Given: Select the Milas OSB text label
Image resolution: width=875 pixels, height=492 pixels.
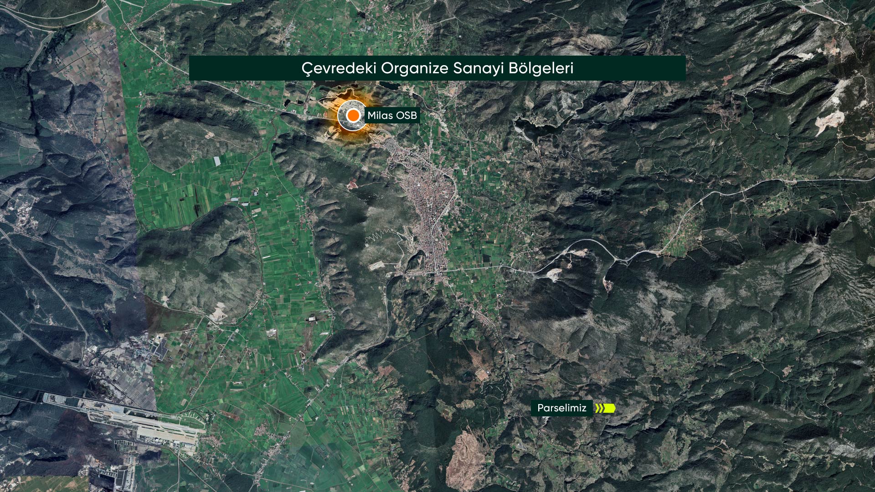Looking at the screenshot, I should (392, 116).
